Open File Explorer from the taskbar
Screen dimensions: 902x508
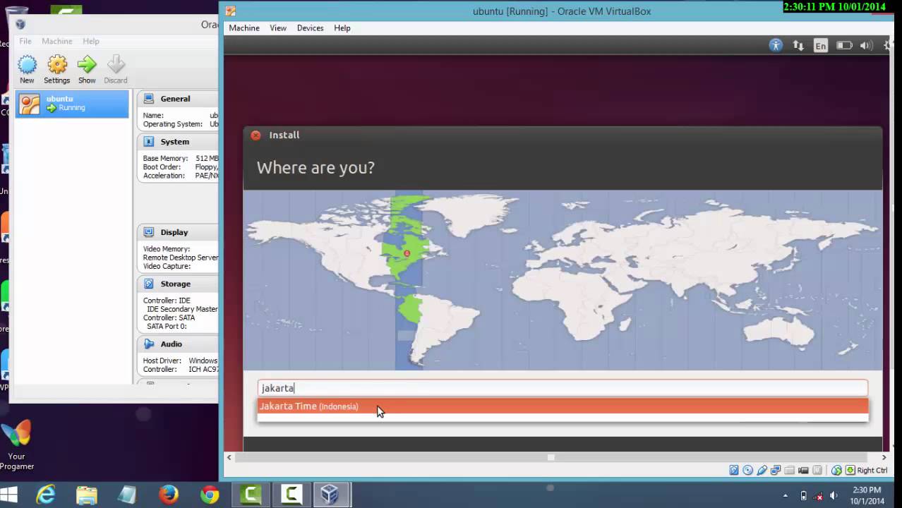(87, 495)
